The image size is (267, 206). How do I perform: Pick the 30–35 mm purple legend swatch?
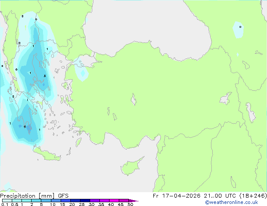[x=95, y=201]
